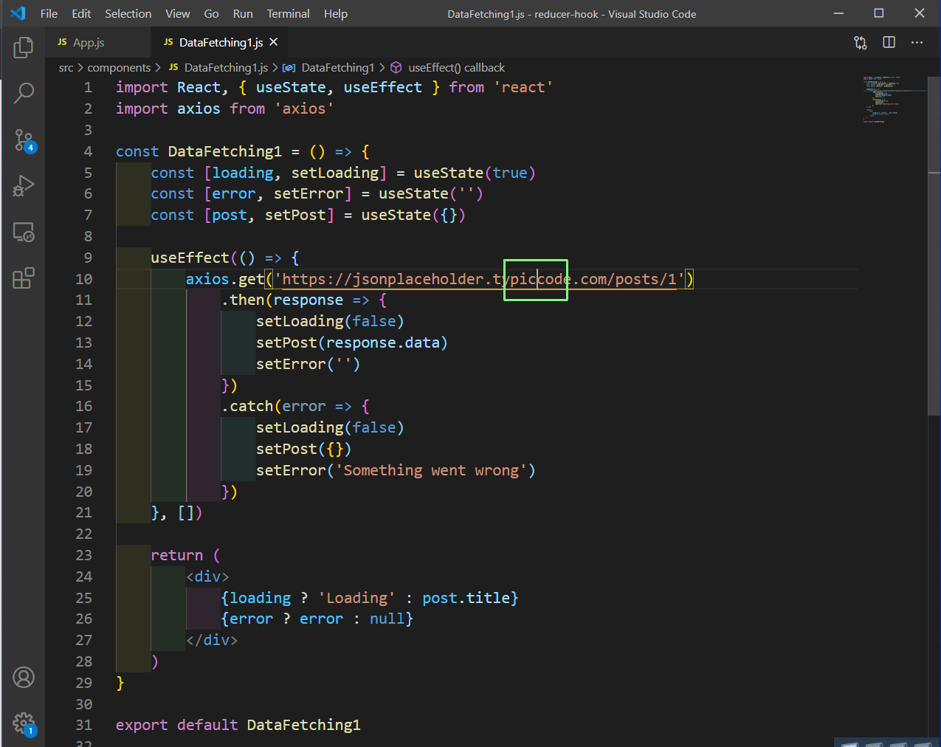
Task: Open the Search view in activity bar
Action: (x=24, y=93)
